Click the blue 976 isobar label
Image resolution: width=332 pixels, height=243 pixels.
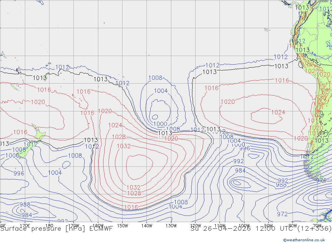click(x=321, y=181)
